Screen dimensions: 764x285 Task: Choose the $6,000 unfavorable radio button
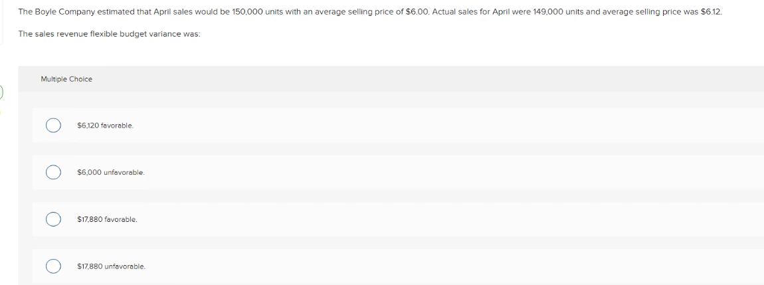pos(53,173)
